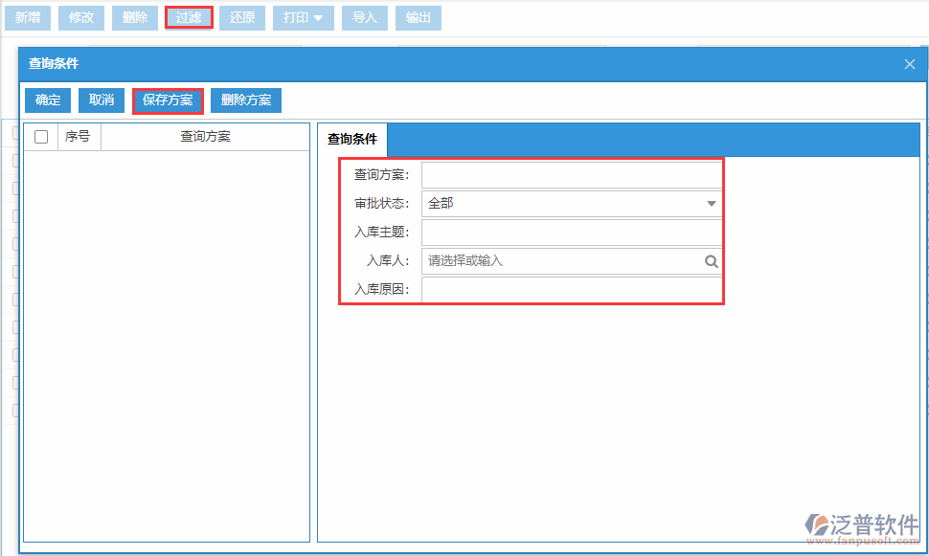Click the 删除 (Delete) toolbar button
Screen dimensions: 929x556
click(x=135, y=17)
